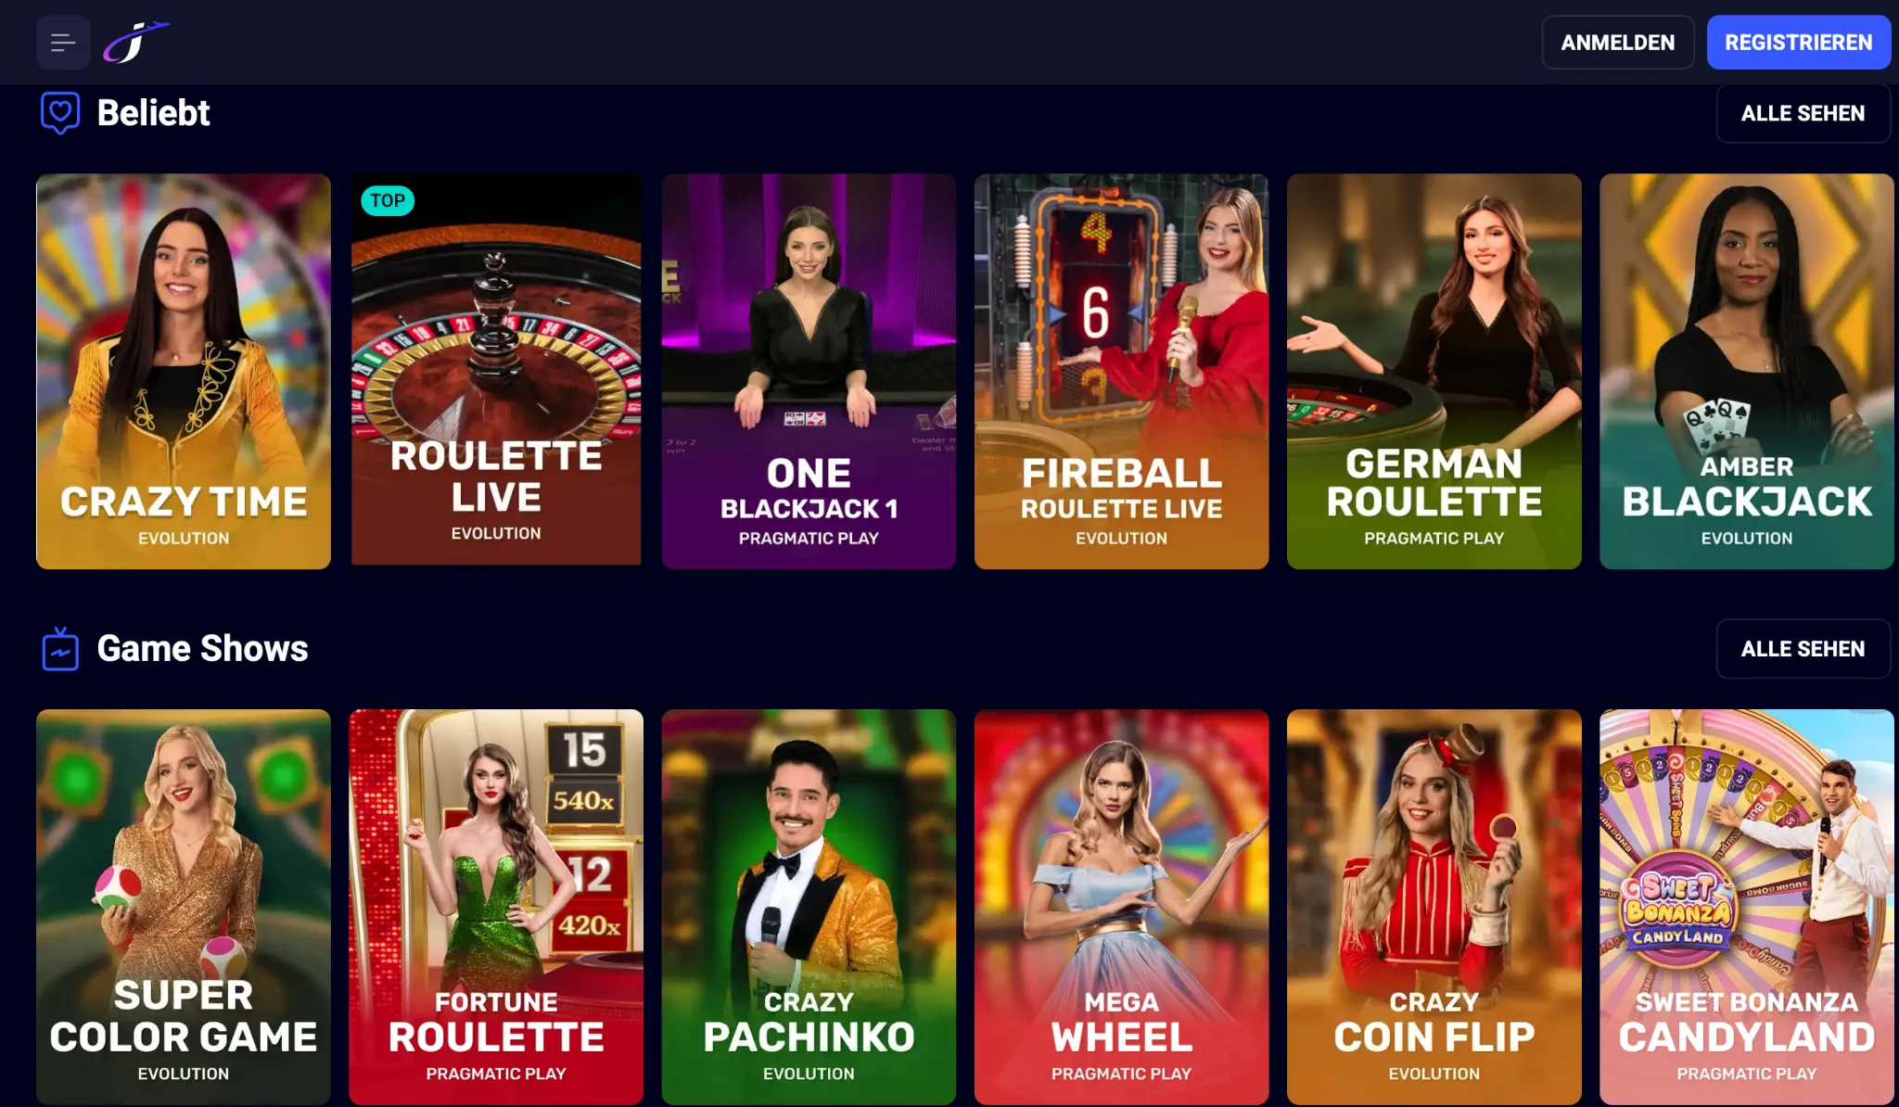Open the hamburger side menu
Viewport: 1899px width, 1107px height.
point(63,43)
